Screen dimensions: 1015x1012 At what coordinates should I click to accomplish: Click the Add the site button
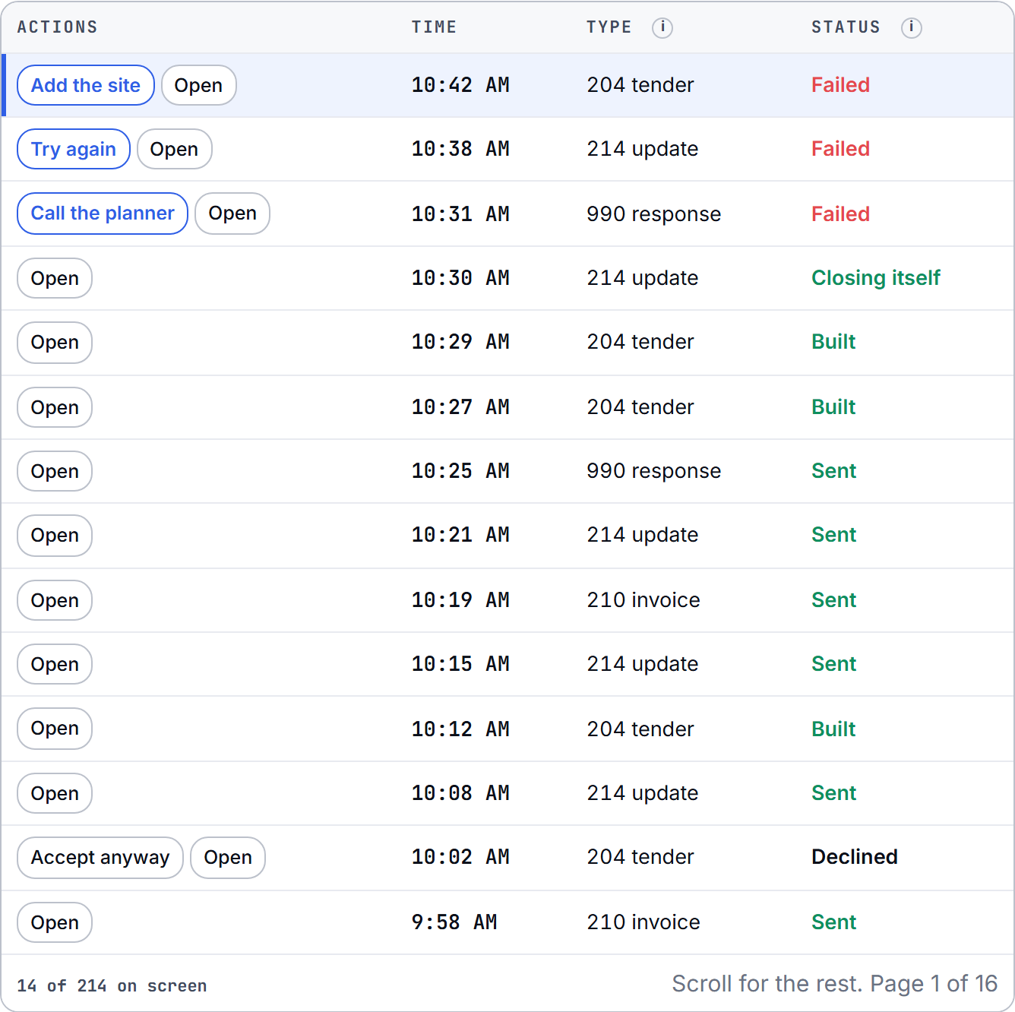pyautogui.click(x=86, y=85)
